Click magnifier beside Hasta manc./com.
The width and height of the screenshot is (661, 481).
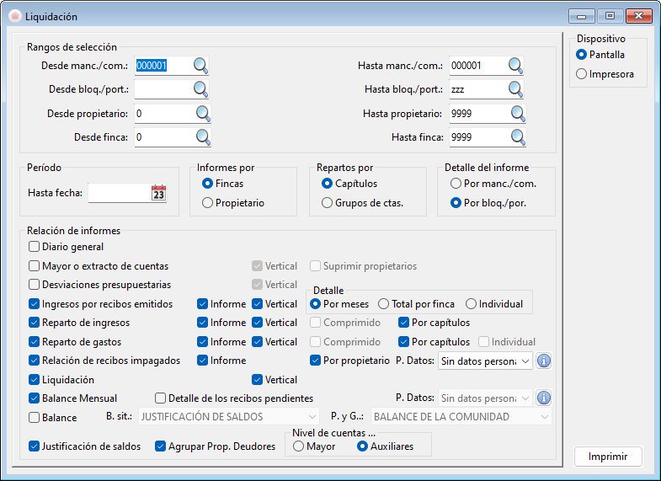[x=515, y=66]
